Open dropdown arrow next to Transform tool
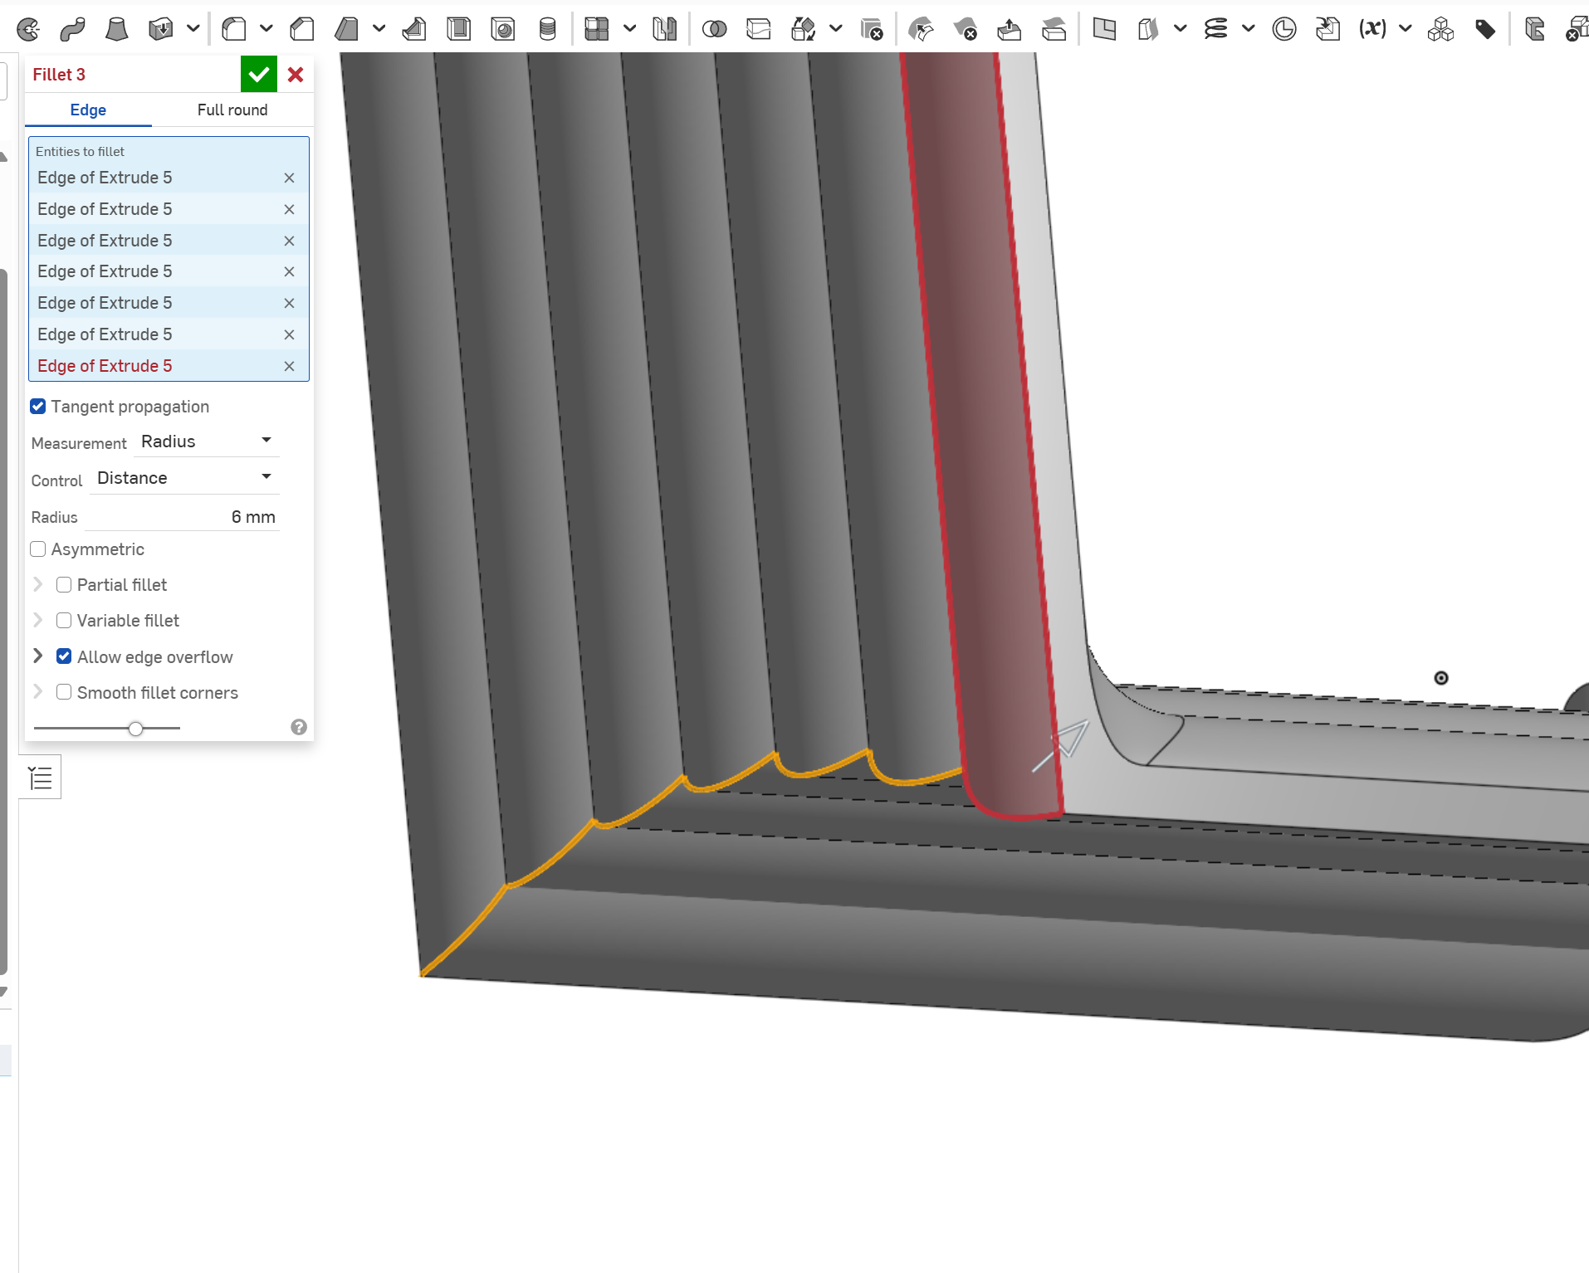The width and height of the screenshot is (1589, 1273). point(836,29)
